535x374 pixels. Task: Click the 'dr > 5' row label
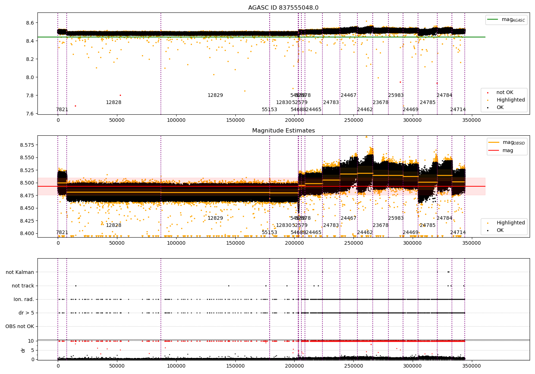click(26, 313)
